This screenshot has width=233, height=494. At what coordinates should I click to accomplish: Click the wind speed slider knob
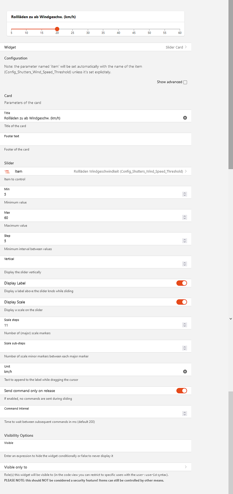point(57,29)
